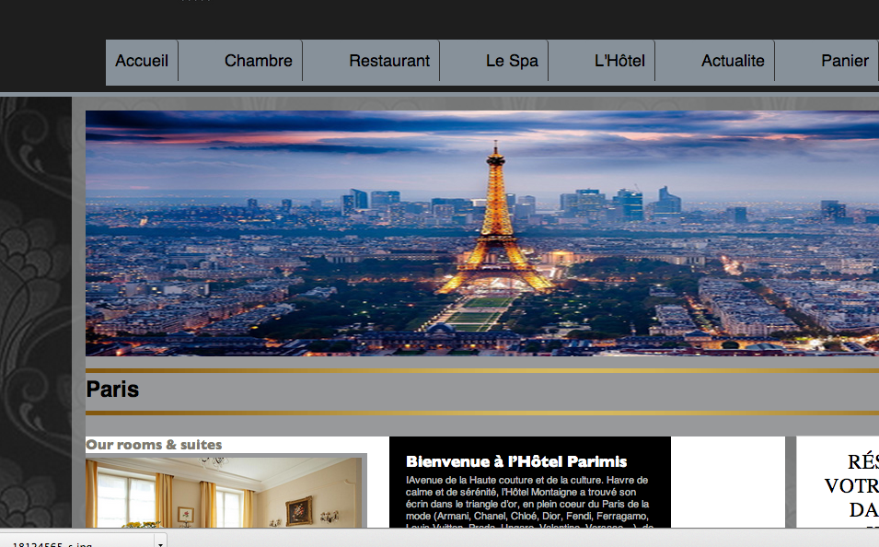View the Panier shopping cart
Screen dimensions: 879x547
point(844,61)
